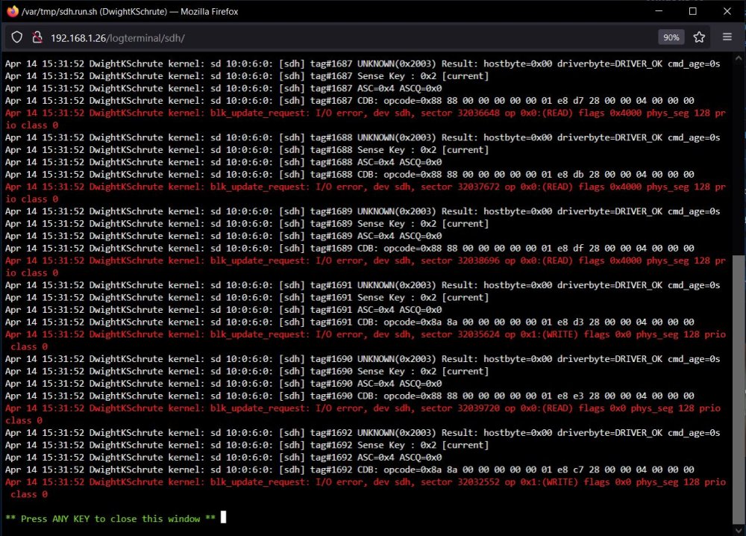The image size is (746, 536).
Task: Click the tag#1691 CDB opcode=0x8a line
Action: 350,322
